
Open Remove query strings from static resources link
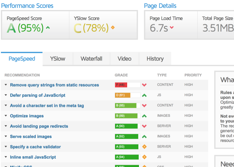(54, 85)
